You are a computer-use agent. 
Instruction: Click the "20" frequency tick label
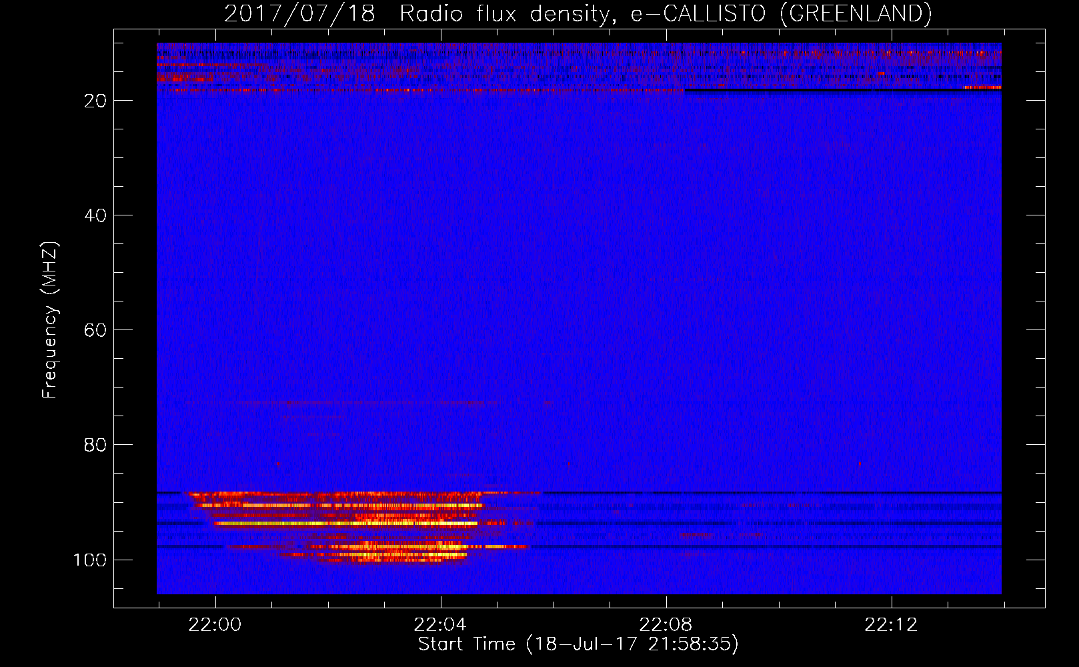coord(95,101)
